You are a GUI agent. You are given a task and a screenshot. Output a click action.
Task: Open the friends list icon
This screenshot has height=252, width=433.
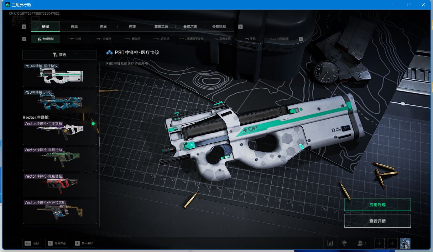coord(362,243)
